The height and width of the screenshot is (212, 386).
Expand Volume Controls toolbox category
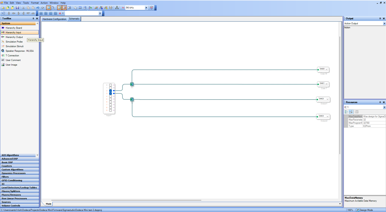[20, 206]
